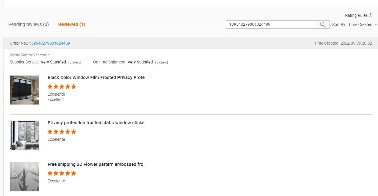Click the magnifier search button

coord(322,24)
